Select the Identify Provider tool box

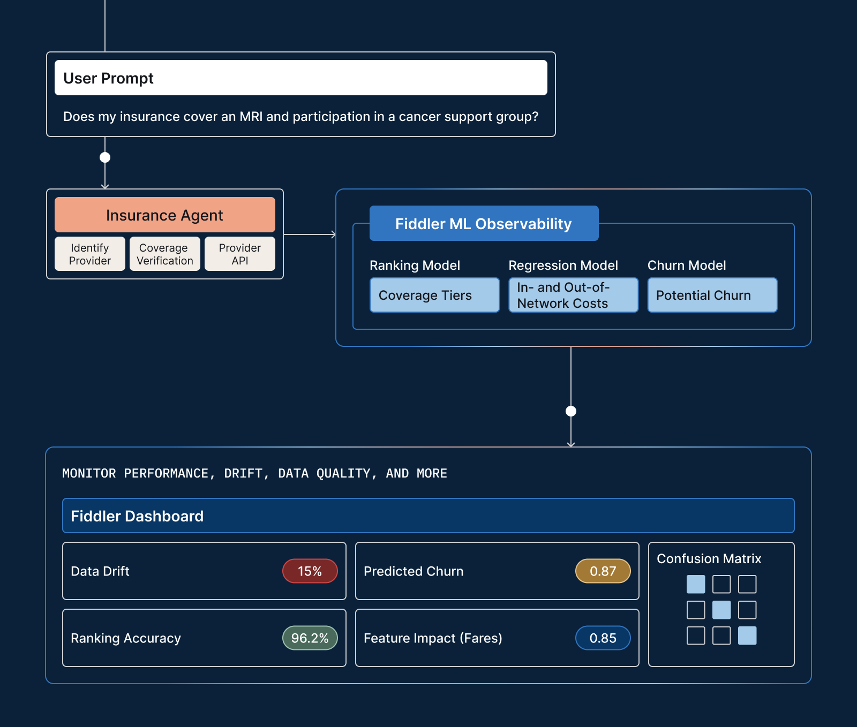tap(90, 254)
